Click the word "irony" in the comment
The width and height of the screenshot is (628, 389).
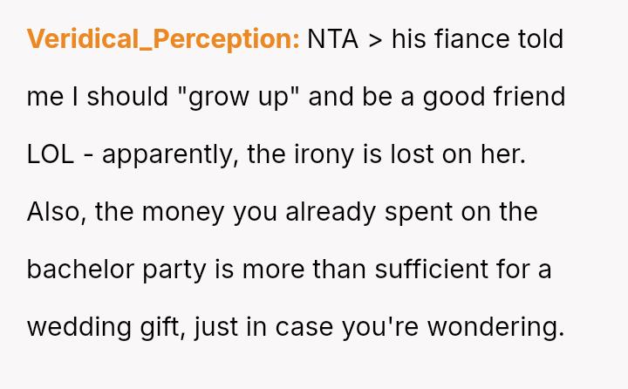[x=328, y=154]
